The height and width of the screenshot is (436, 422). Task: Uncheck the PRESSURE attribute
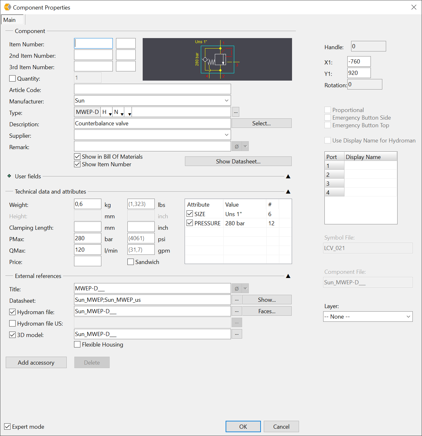[x=190, y=223]
